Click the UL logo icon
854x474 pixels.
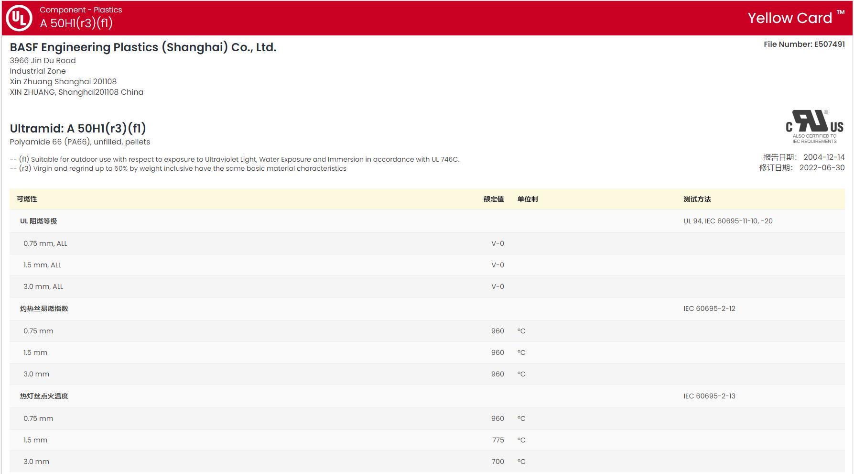(19, 18)
